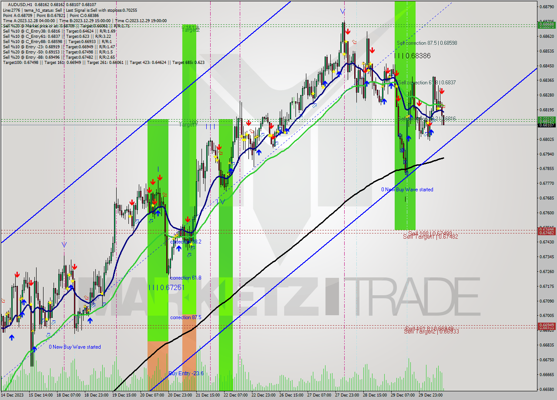The image size is (557, 400).
Task: Click the 'Time A:2023.12.28 04:00:00' line
Action: click(x=29, y=20)
